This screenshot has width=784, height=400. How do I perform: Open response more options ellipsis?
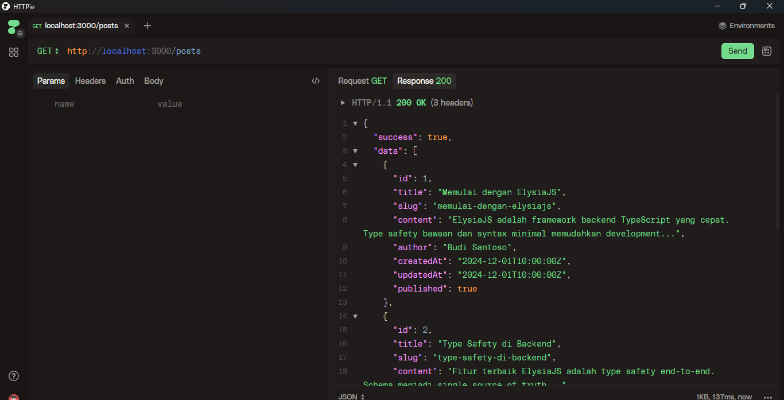coord(768,397)
